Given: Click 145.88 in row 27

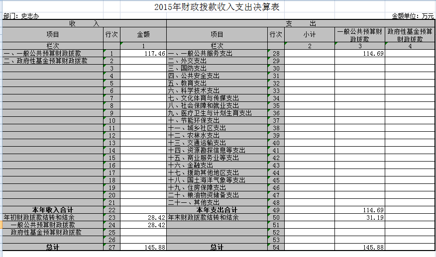Looking at the screenshot, I should coord(143,247).
